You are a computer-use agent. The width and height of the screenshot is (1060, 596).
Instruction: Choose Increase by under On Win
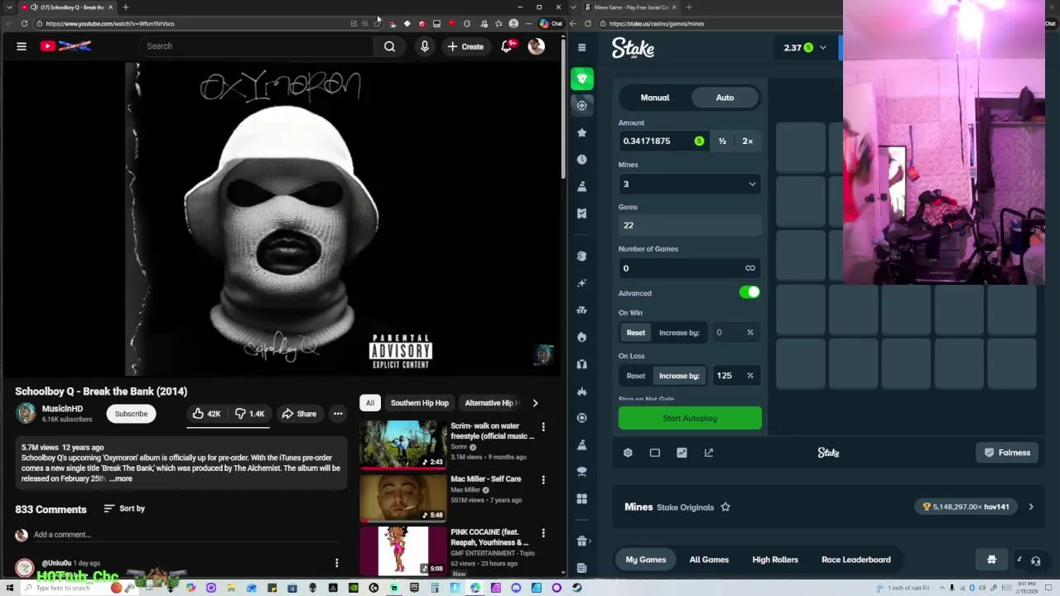679,333
